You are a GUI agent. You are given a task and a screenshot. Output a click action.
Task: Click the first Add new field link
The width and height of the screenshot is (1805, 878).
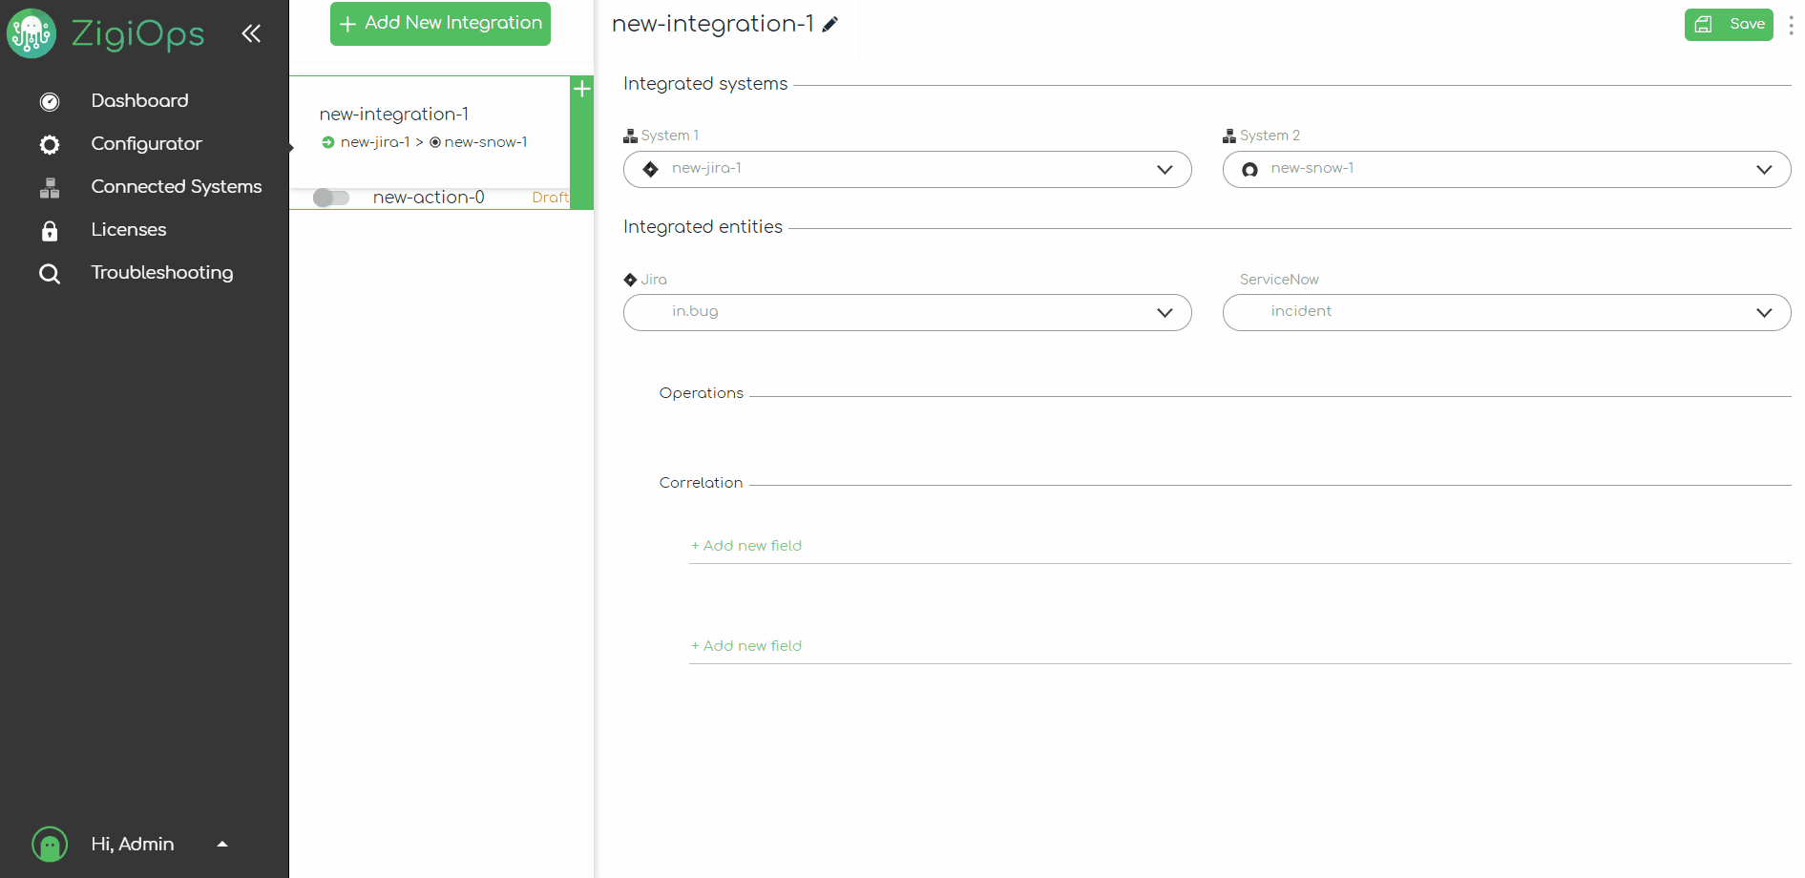(x=746, y=546)
